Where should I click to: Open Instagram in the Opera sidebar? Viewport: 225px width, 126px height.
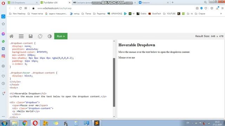coord(3,56)
